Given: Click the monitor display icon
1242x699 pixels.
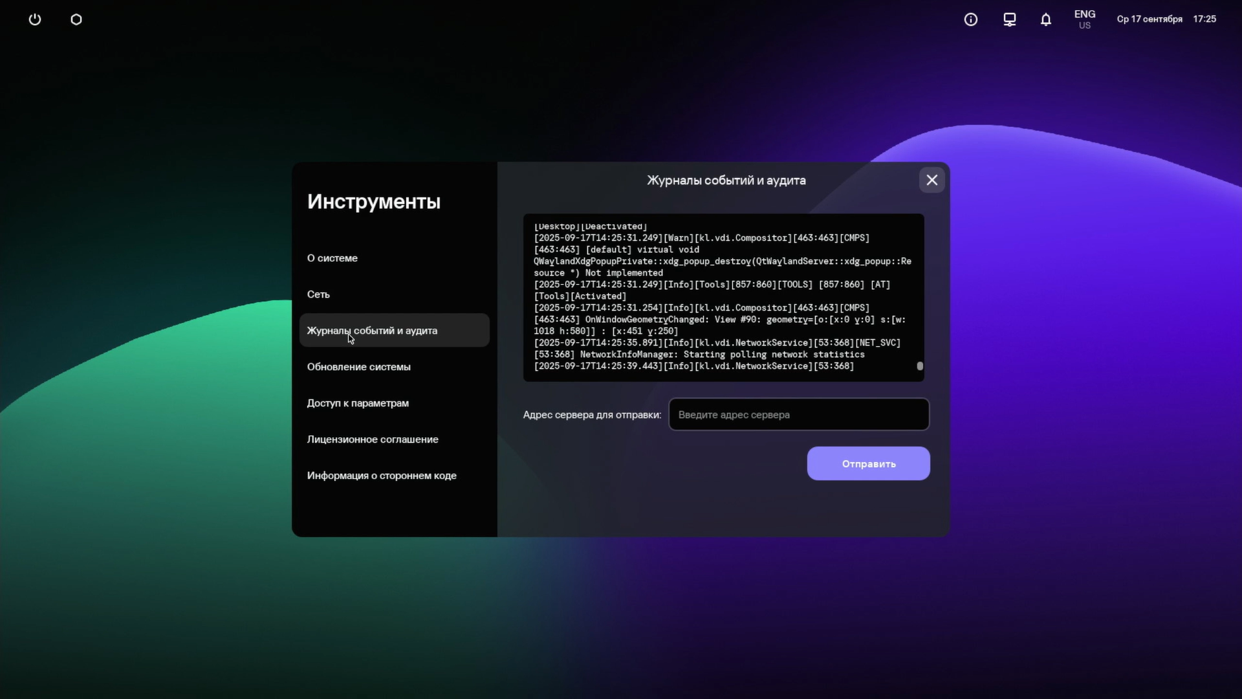Looking at the screenshot, I should tap(1009, 19).
